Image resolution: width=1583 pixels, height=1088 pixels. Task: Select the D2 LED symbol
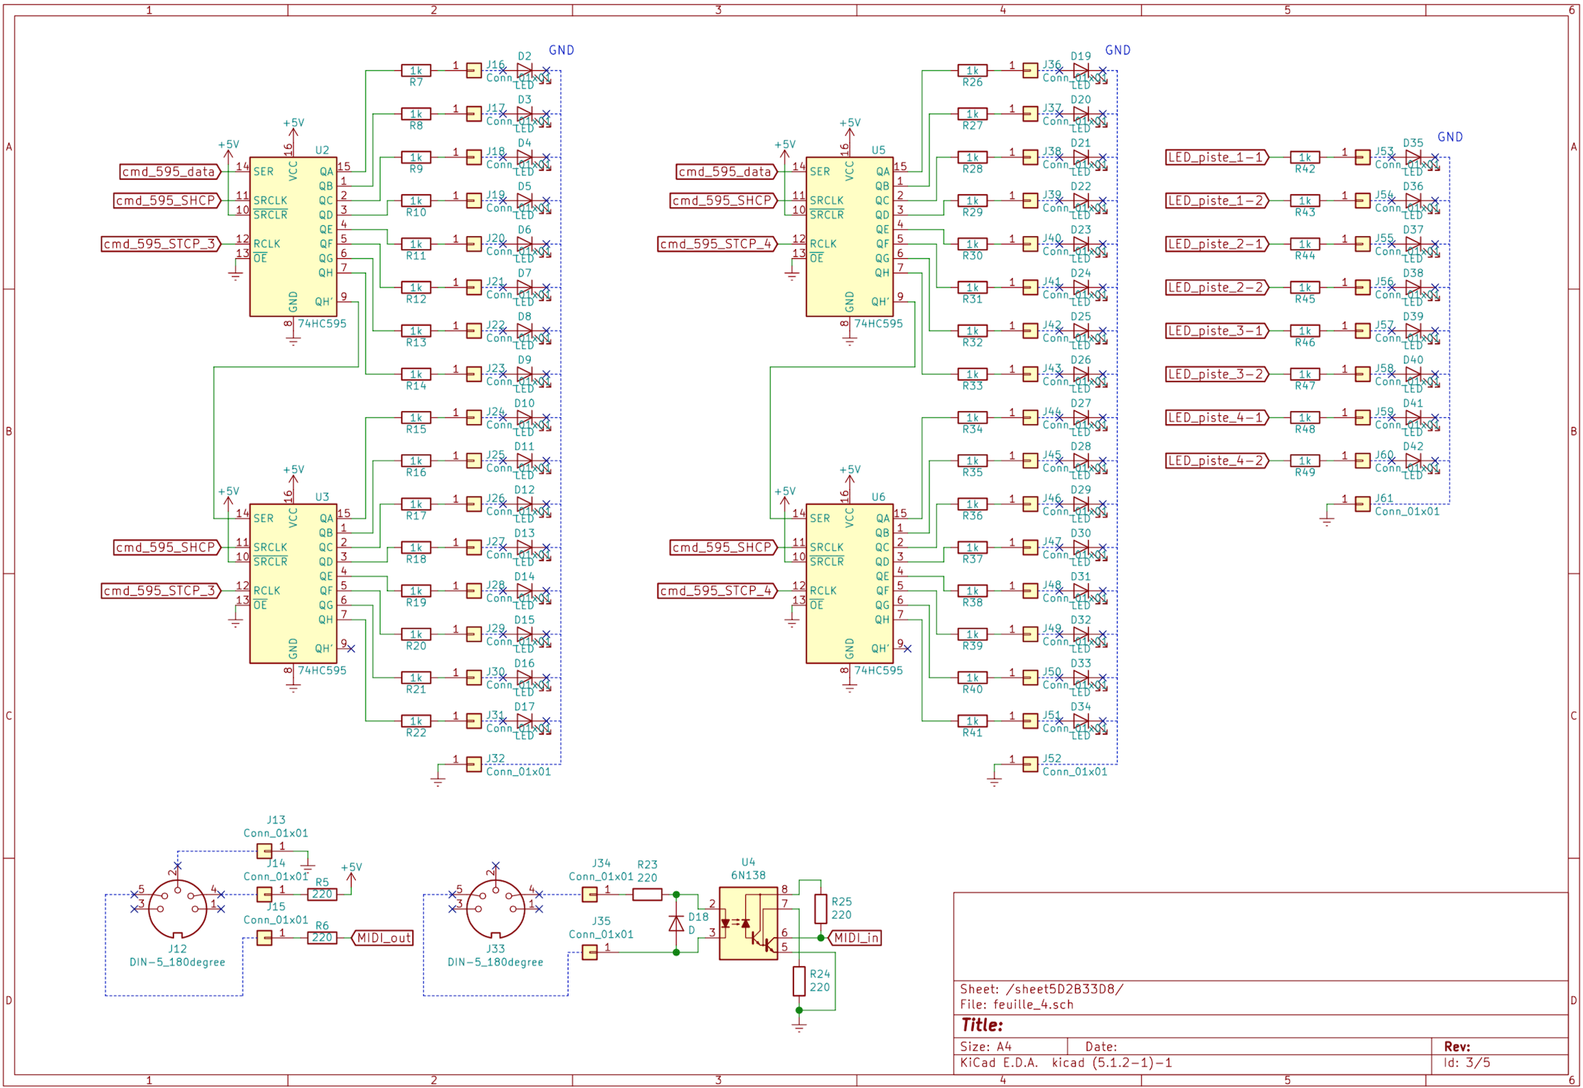pyautogui.click(x=524, y=70)
